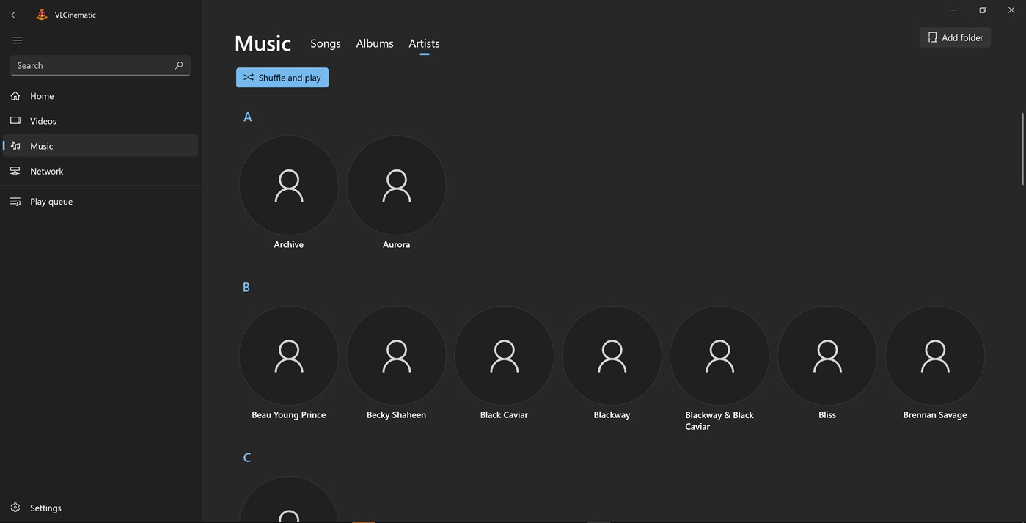Open the Play queue icon
Viewport: 1026px width, 523px height.
(x=15, y=201)
